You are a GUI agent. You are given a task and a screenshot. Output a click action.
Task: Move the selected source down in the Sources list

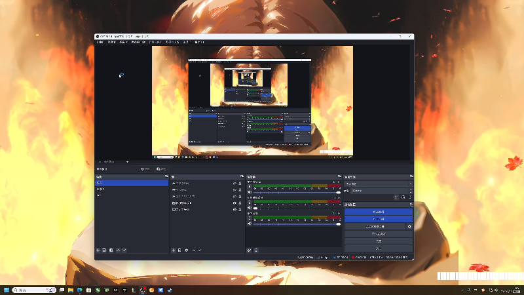point(200,250)
